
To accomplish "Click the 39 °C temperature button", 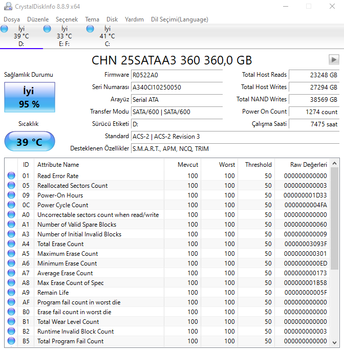I will click(29, 142).
